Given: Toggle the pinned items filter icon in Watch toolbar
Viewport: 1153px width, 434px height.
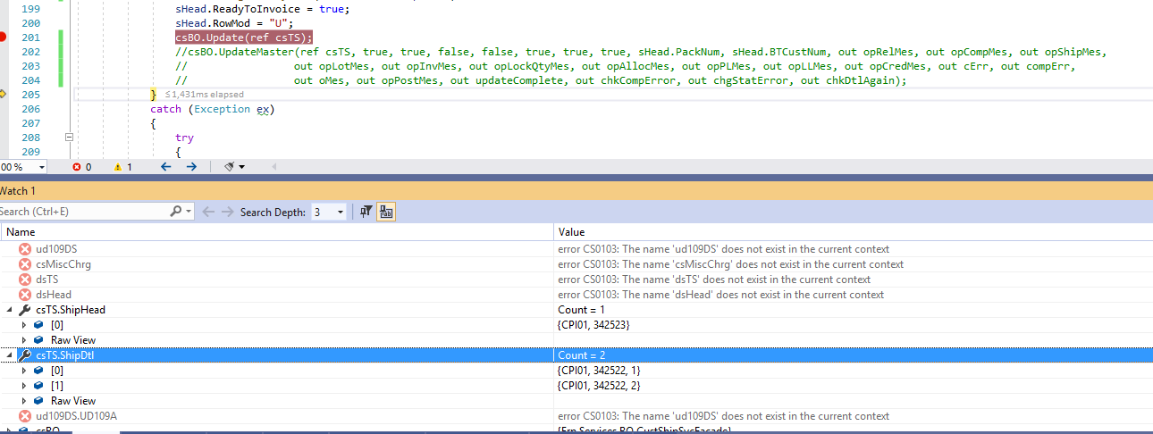Looking at the screenshot, I should [366, 212].
